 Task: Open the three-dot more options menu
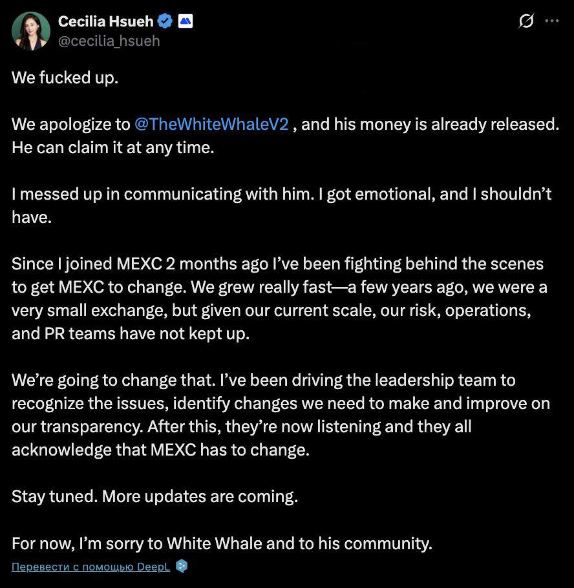tap(551, 21)
